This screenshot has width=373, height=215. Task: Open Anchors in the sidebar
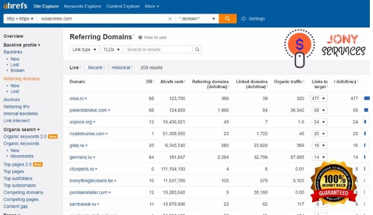point(12,99)
